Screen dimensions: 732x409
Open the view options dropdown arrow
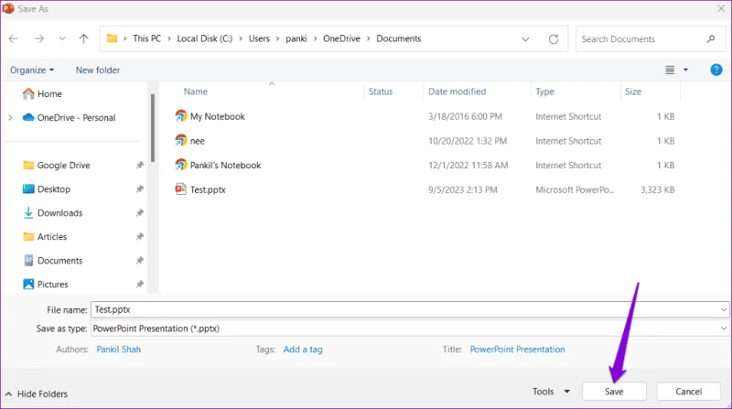[x=685, y=70]
